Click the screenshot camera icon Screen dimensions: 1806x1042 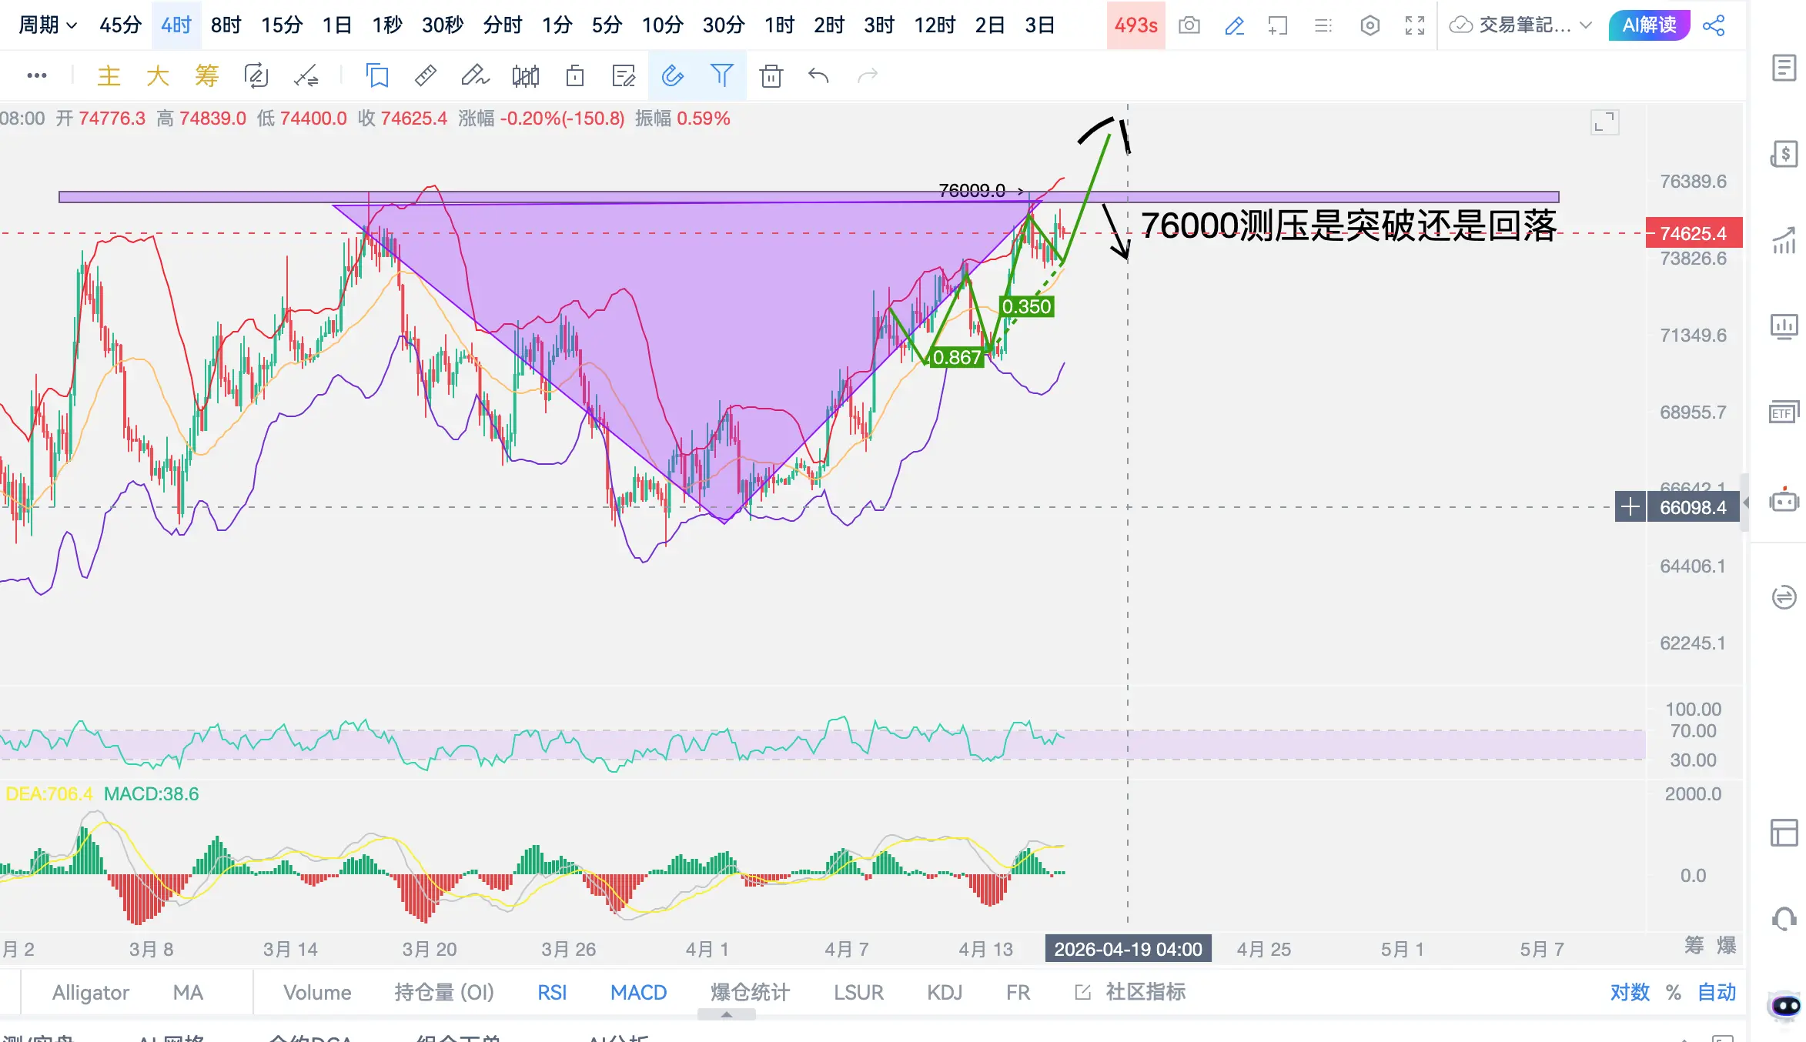coord(1189,25)
